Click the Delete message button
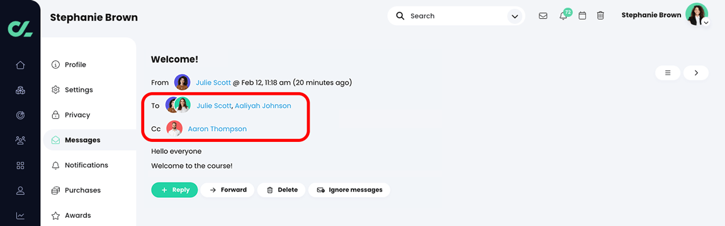The image size is (725, 226). click(x=281, y=190)
